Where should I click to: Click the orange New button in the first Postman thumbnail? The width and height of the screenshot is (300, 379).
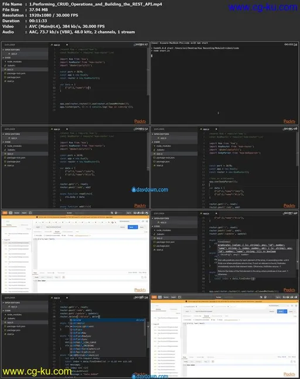(5, 213)
